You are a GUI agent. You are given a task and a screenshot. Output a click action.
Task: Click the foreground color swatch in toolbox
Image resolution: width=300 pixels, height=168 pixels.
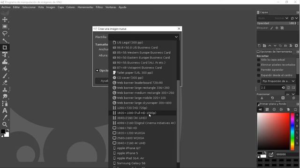pos(3,131)
